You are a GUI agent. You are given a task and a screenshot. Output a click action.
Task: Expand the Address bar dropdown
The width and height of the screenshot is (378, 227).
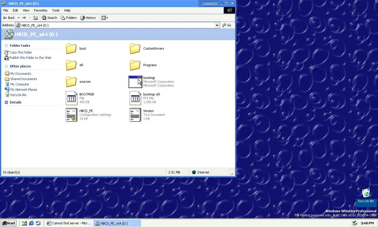point(217,25)
